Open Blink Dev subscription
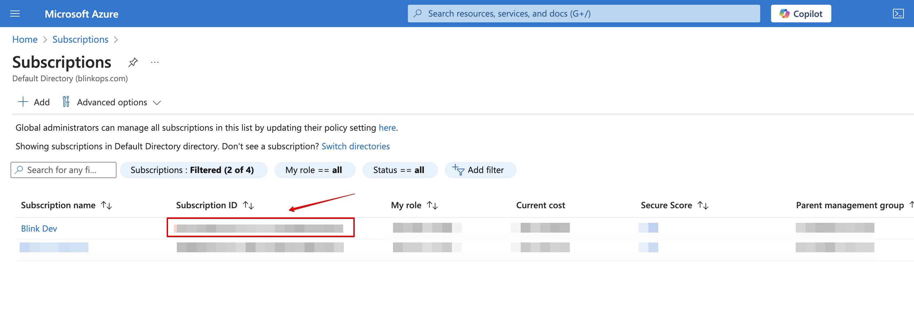 (39, 229)
